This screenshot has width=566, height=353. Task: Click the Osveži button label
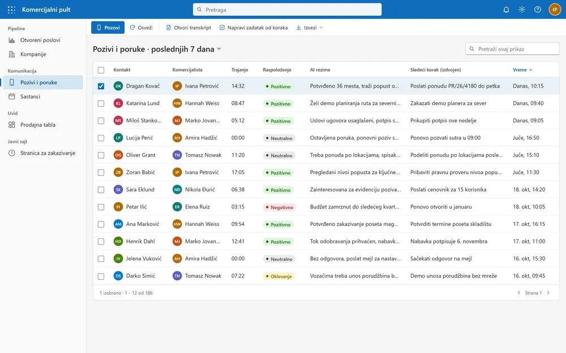click(x=145, y=27)
